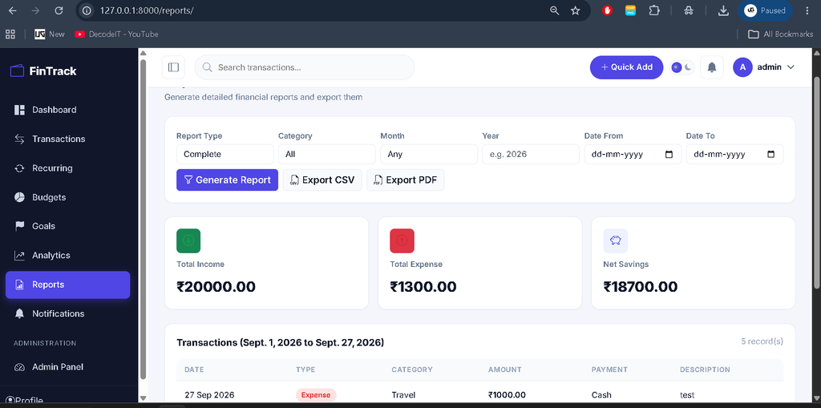Open the Goals page
Viewport: 821px width, 408px height.
[67, 226]
